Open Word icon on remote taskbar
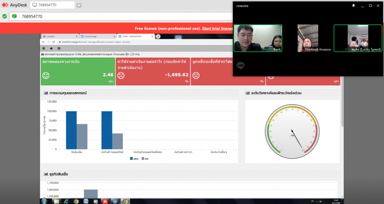 [86, 201]
